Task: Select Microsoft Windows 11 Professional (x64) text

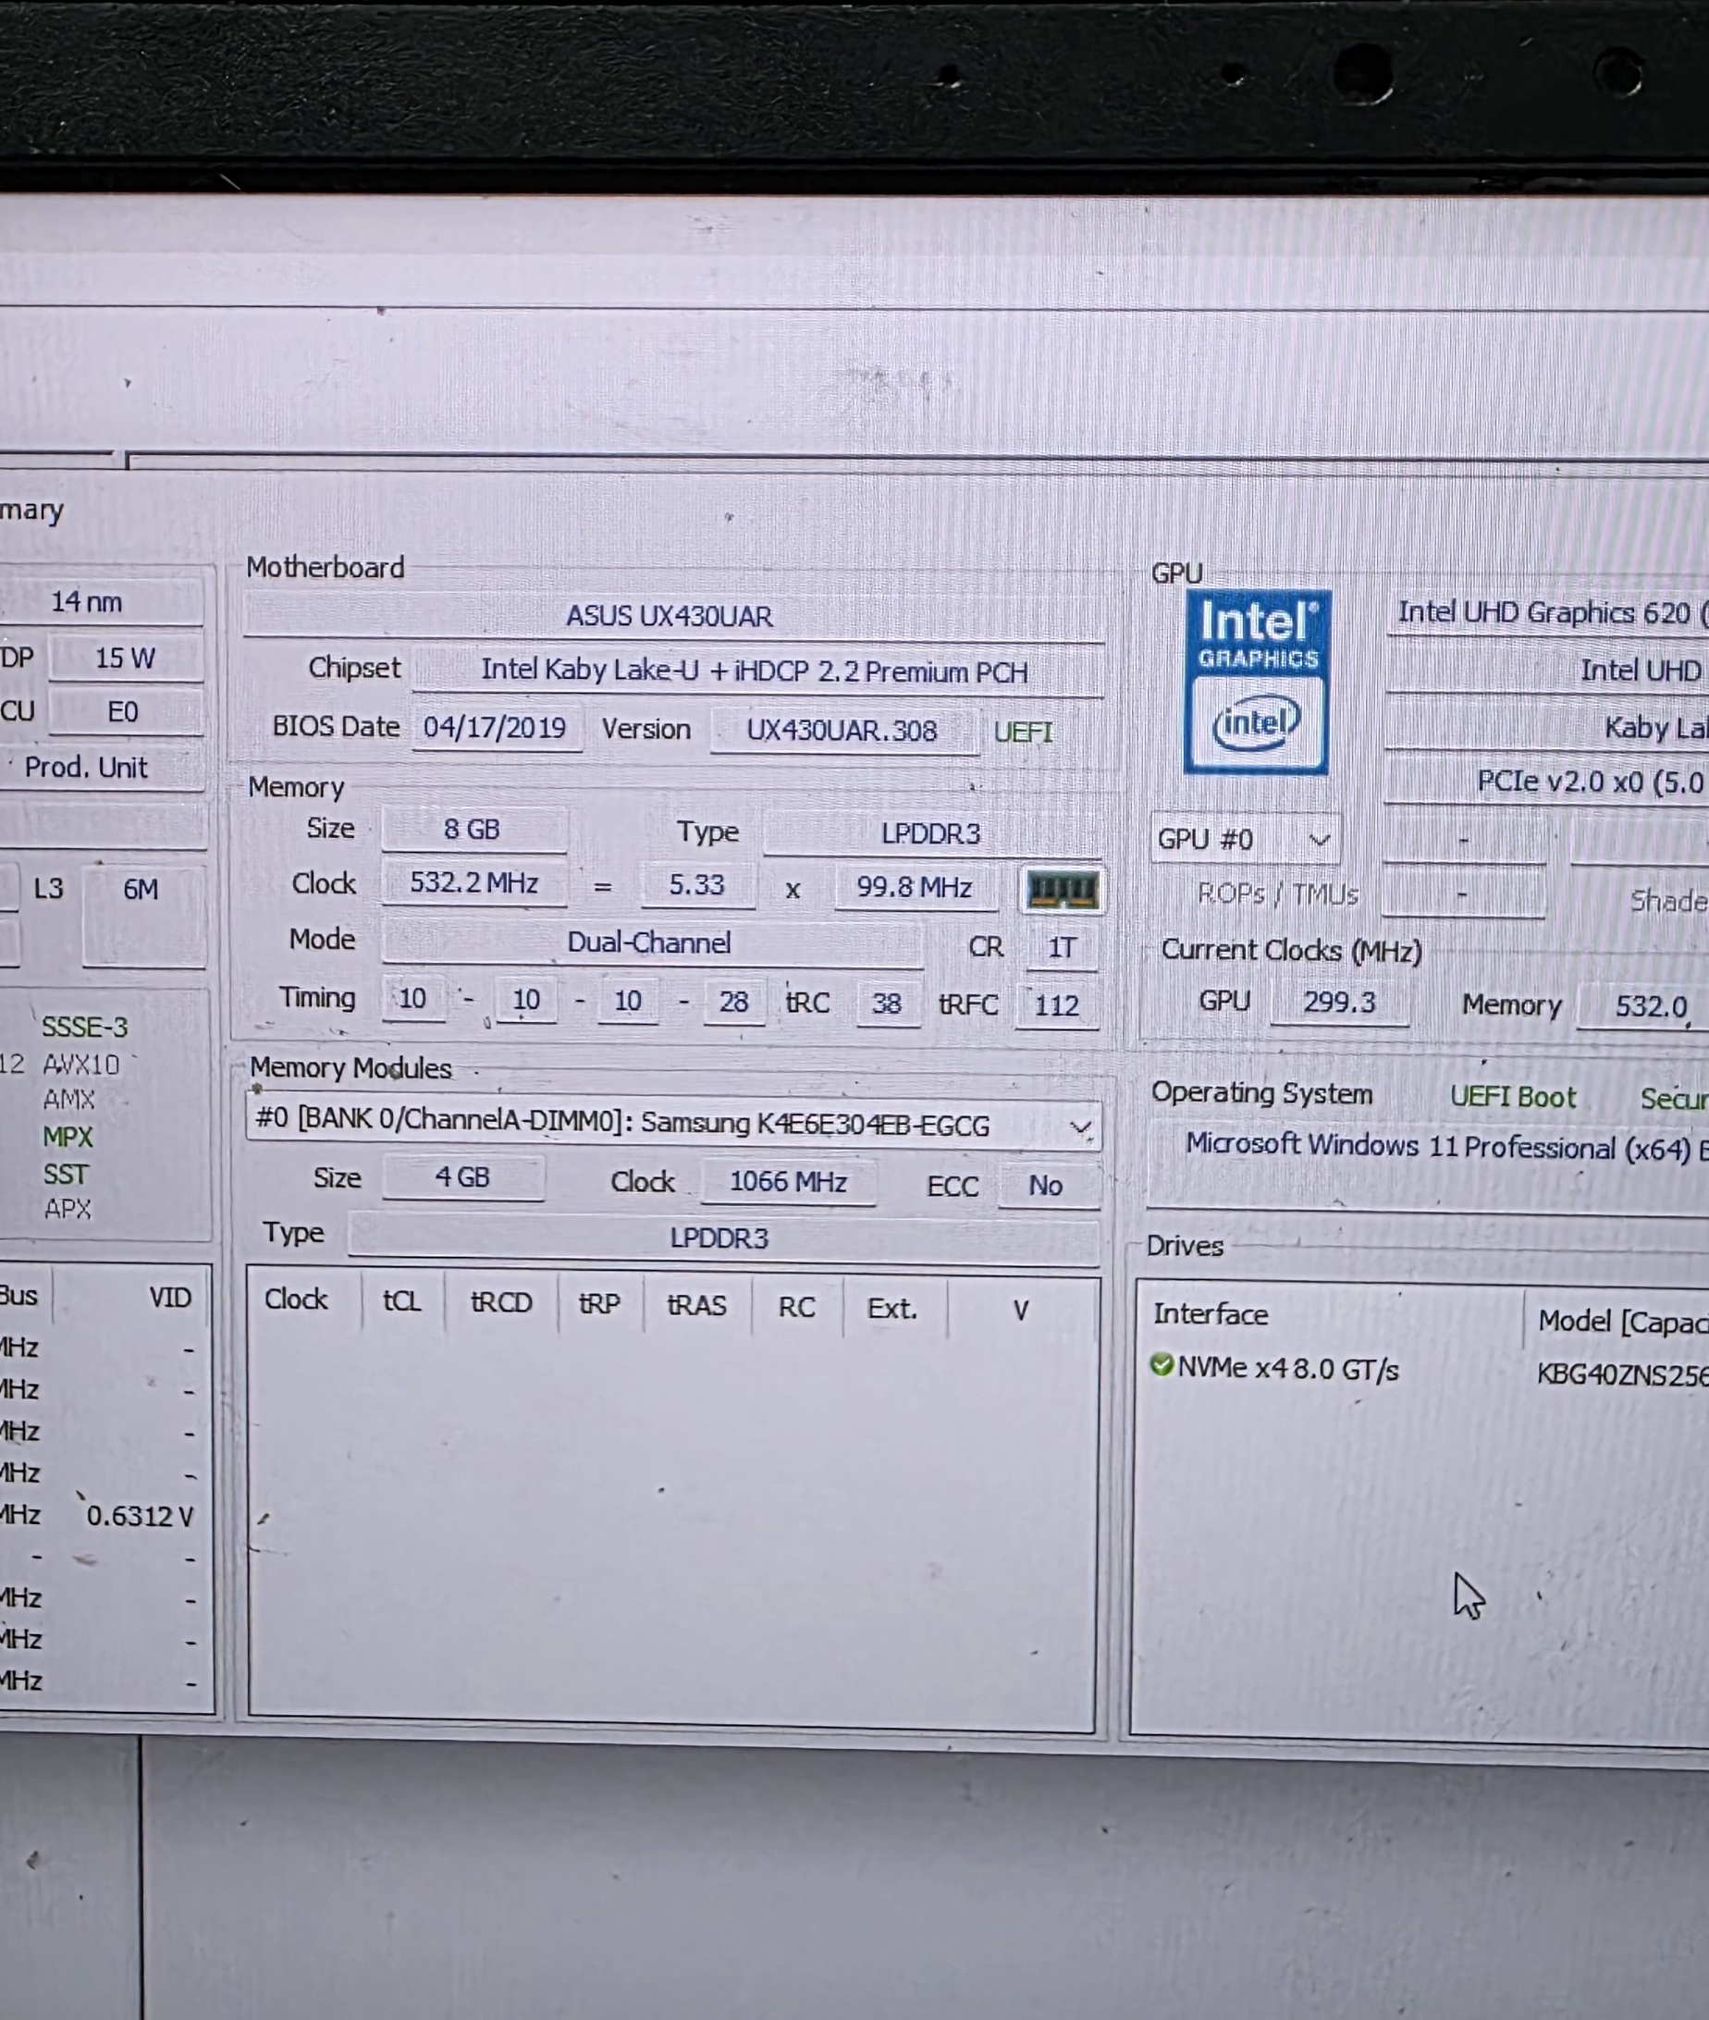Action: [x=1439, y=1146]
